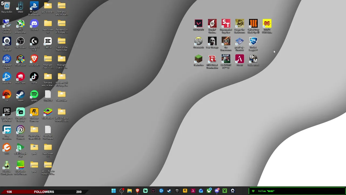
Task: Launch RISK Global Domination shortcut
Action: (212, 62)
